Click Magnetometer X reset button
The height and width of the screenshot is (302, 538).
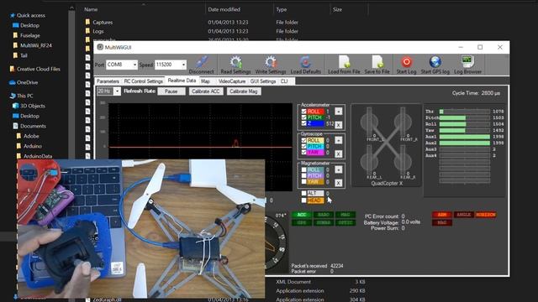pyautogui.click(x=338, y=183)
